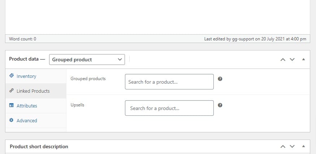Move Product short description panel down

[x=292, y=146]
